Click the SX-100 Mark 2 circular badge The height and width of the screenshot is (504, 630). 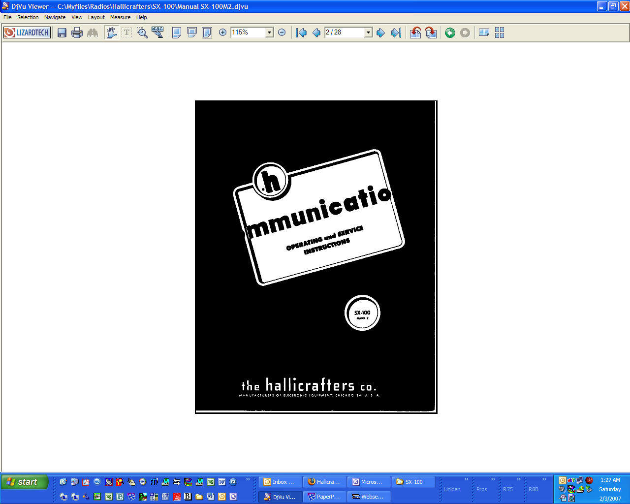(x=362, y=313)
